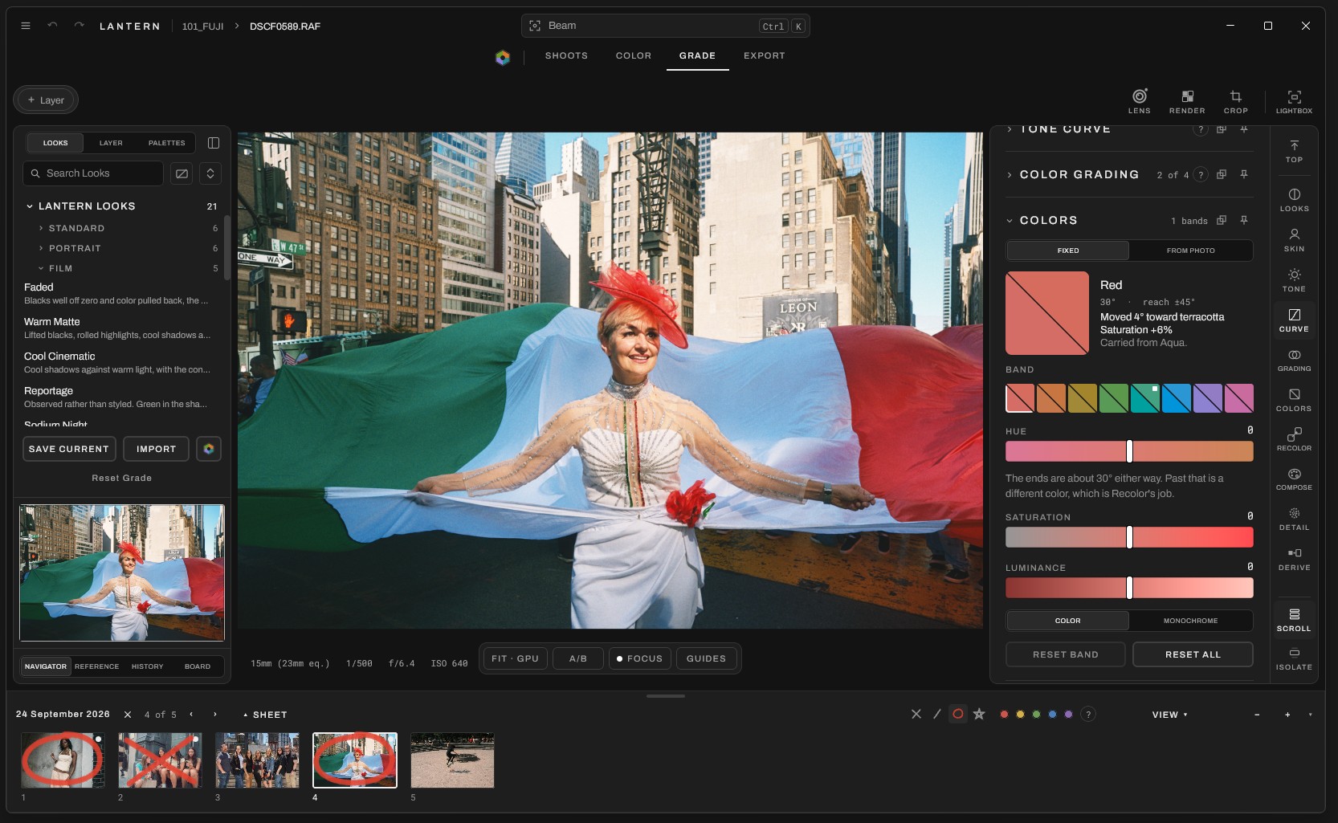The height and width of the screenshot is (823, 1338).
Task: Pin the Colors panel
Action: point(1243,220)
